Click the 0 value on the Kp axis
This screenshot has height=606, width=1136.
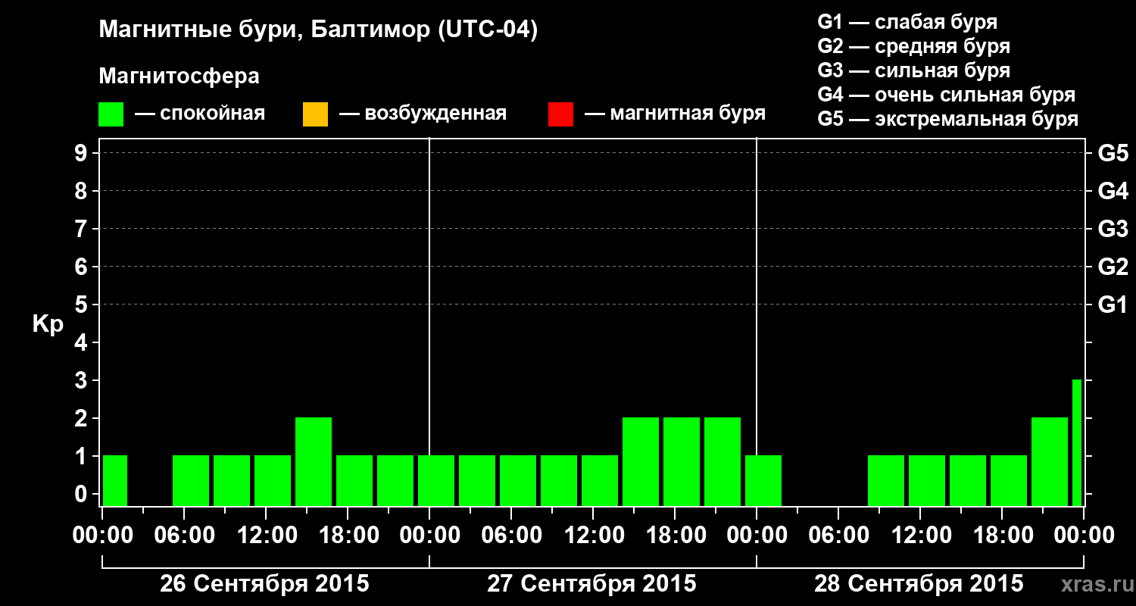(x=82, y=495)
